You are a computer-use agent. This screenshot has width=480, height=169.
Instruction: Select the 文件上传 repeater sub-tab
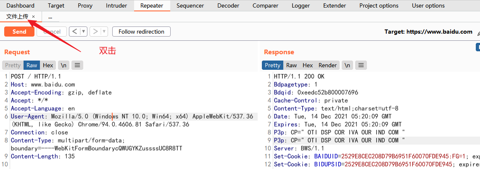(x=17, y=16)
